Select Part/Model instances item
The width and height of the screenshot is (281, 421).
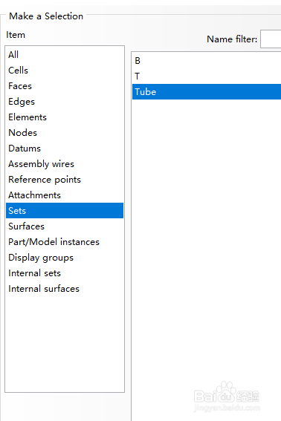[65, 241]
